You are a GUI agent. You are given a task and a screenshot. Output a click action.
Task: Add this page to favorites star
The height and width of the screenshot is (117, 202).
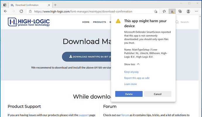[x=156, y=11]
